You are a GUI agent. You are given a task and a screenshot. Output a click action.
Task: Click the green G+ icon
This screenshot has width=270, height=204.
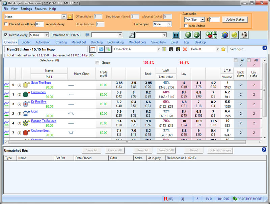pos(196,35)
